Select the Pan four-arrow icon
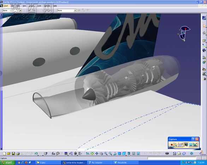This screenshot has height=165, width=207. coord(97,153)
